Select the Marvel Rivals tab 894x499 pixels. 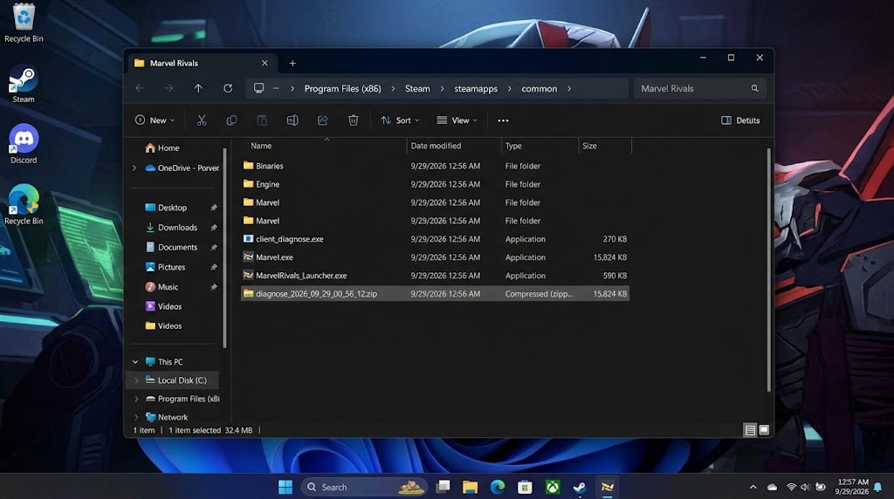(x=202, y=63)
